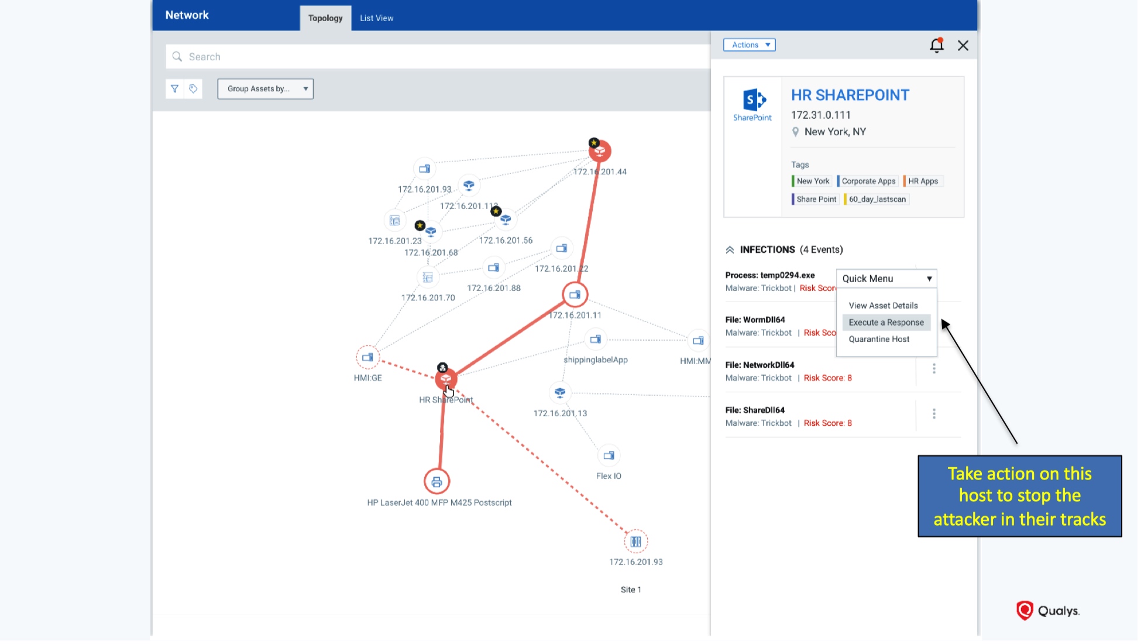
Task: Select the 172.16.201.70 node
Action: coord(428,278)
